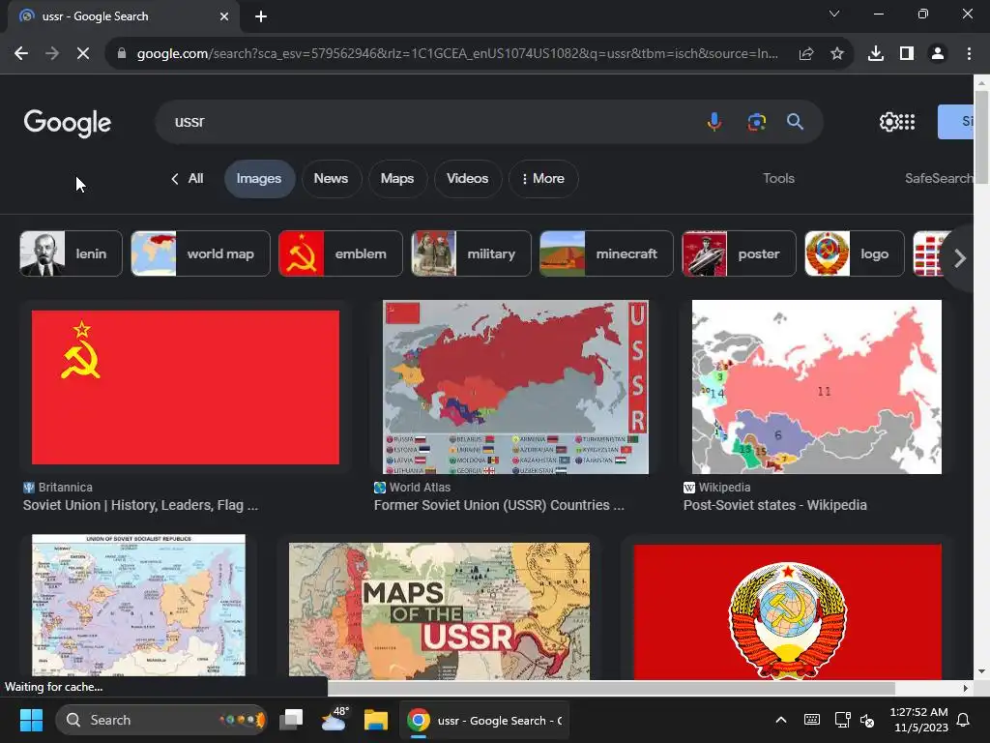Viewport: 990px width, 743px height.
Task: Open Google quick settings gear
Action: (x=889, y=122)
